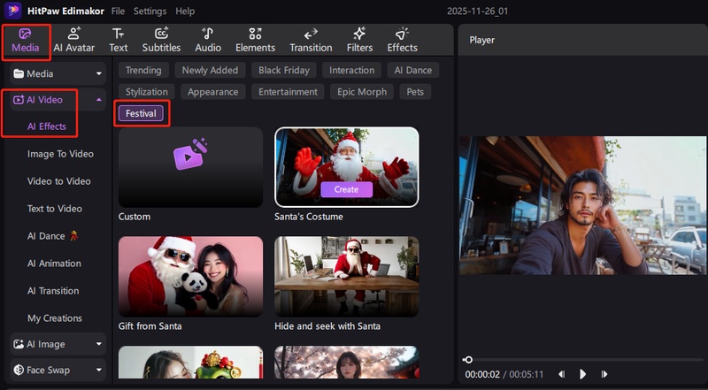Open the Transition panel

tap(311, 40)
